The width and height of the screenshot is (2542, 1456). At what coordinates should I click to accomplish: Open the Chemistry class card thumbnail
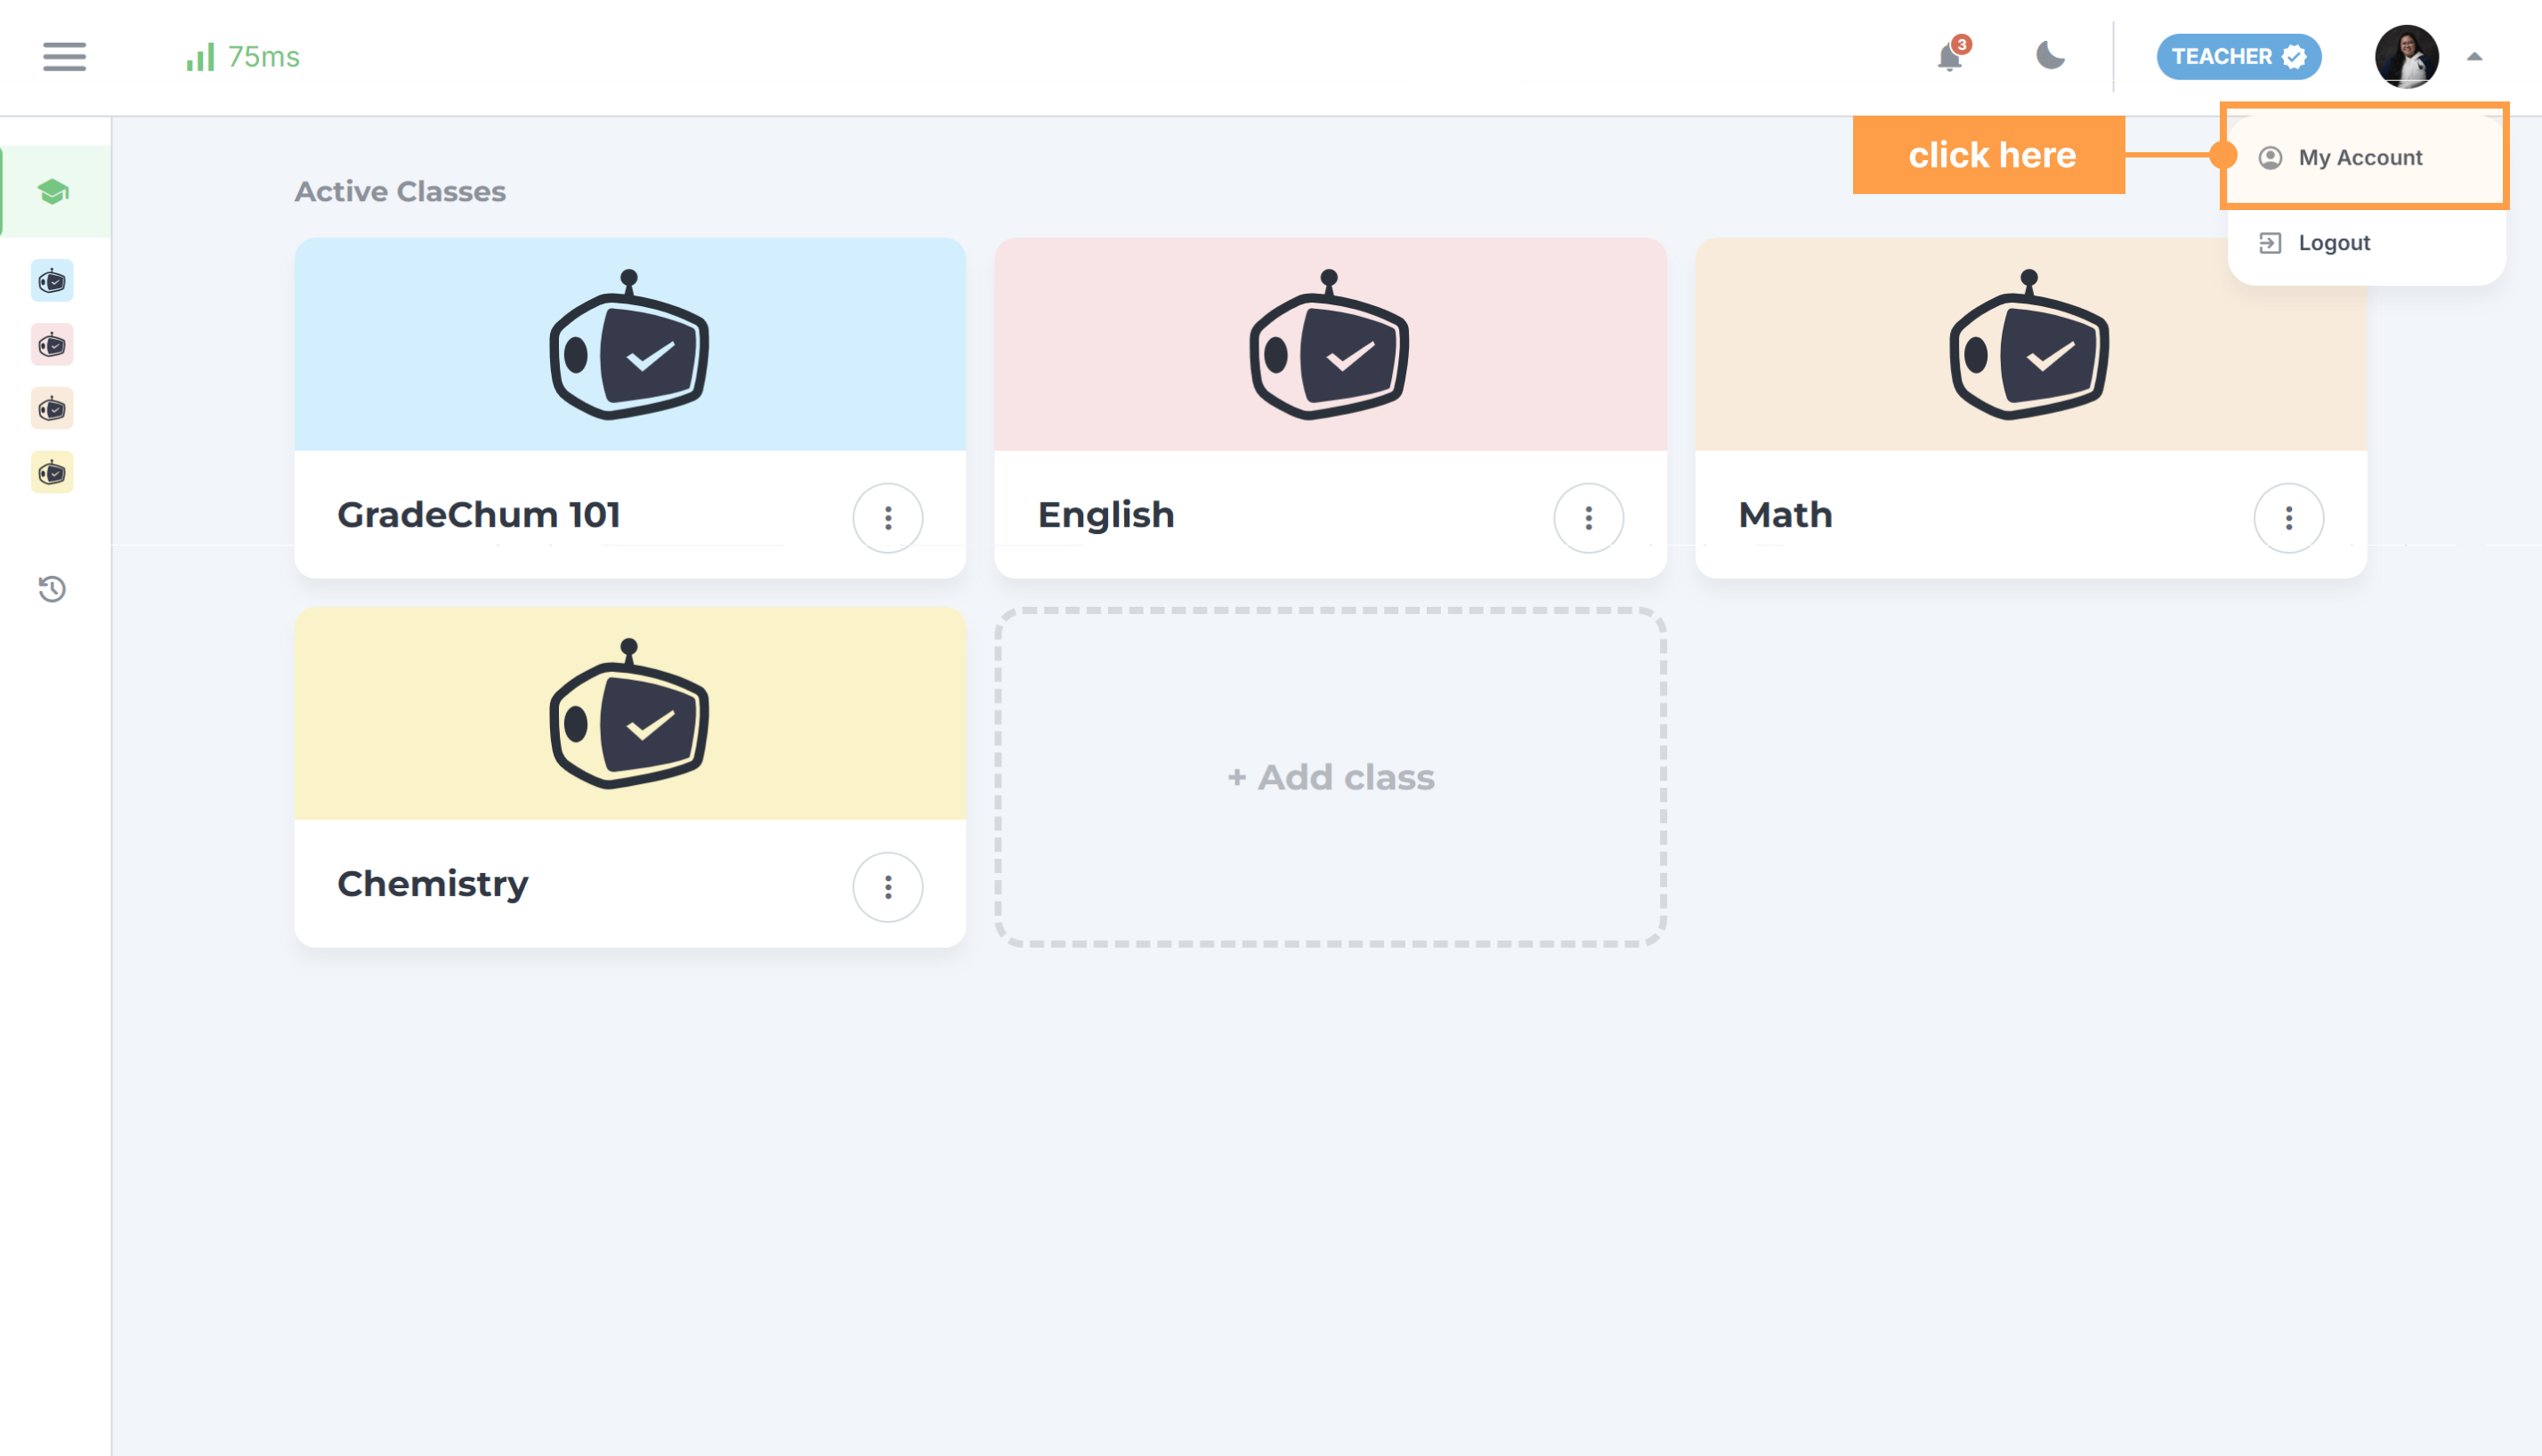[630, 714]
